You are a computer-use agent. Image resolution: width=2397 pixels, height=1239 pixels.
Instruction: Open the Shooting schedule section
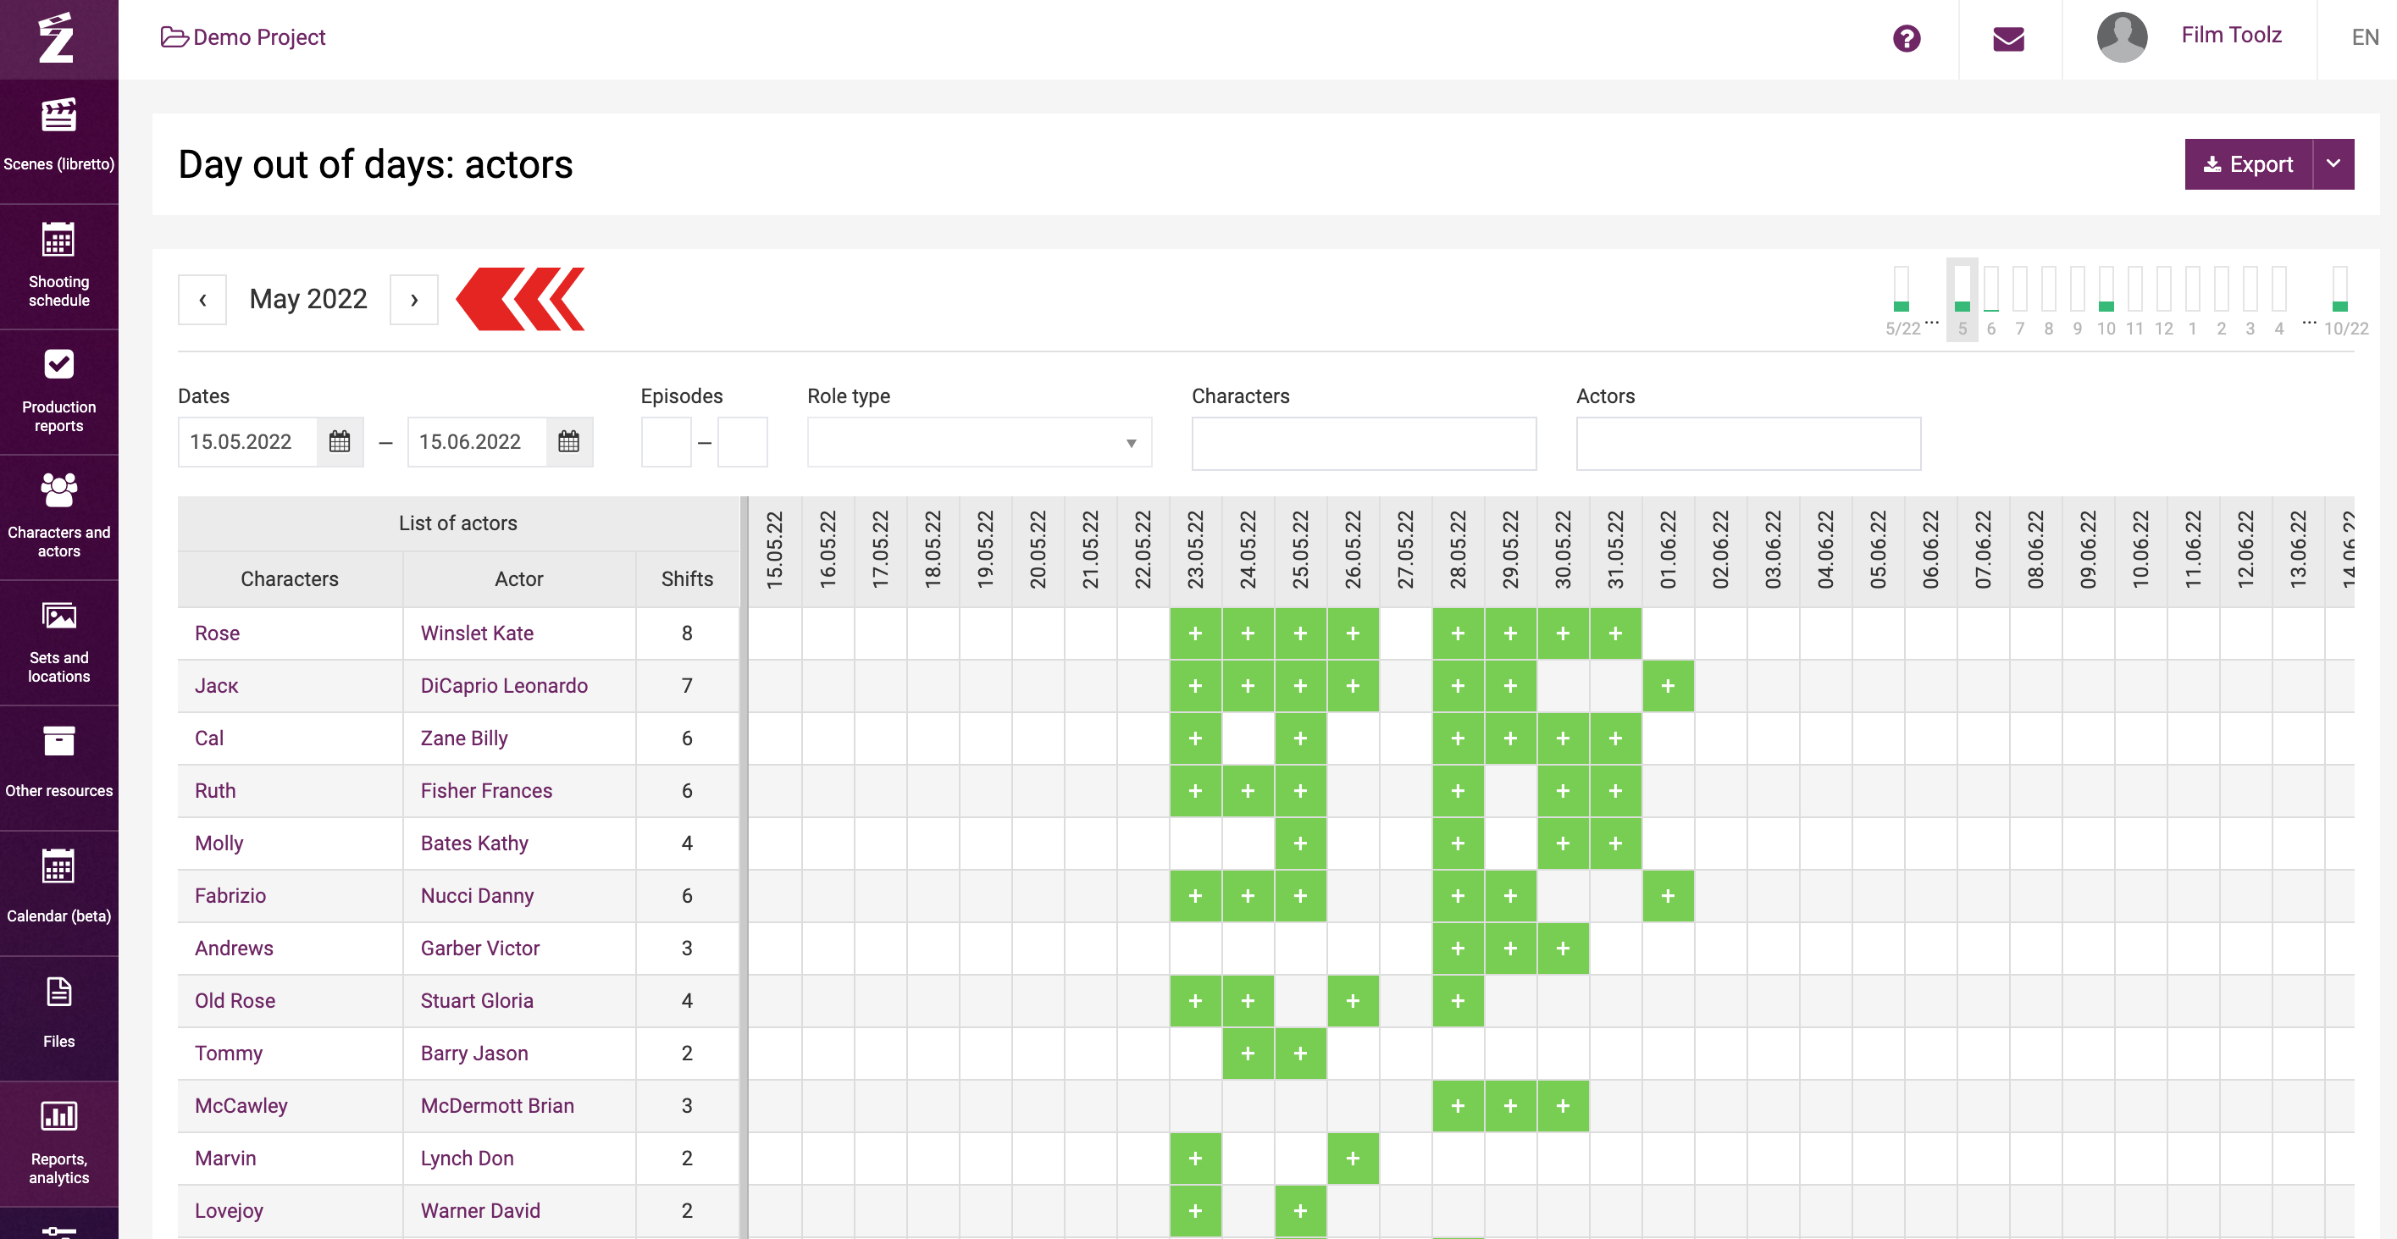pyautogui.click(x=58, y=266)
